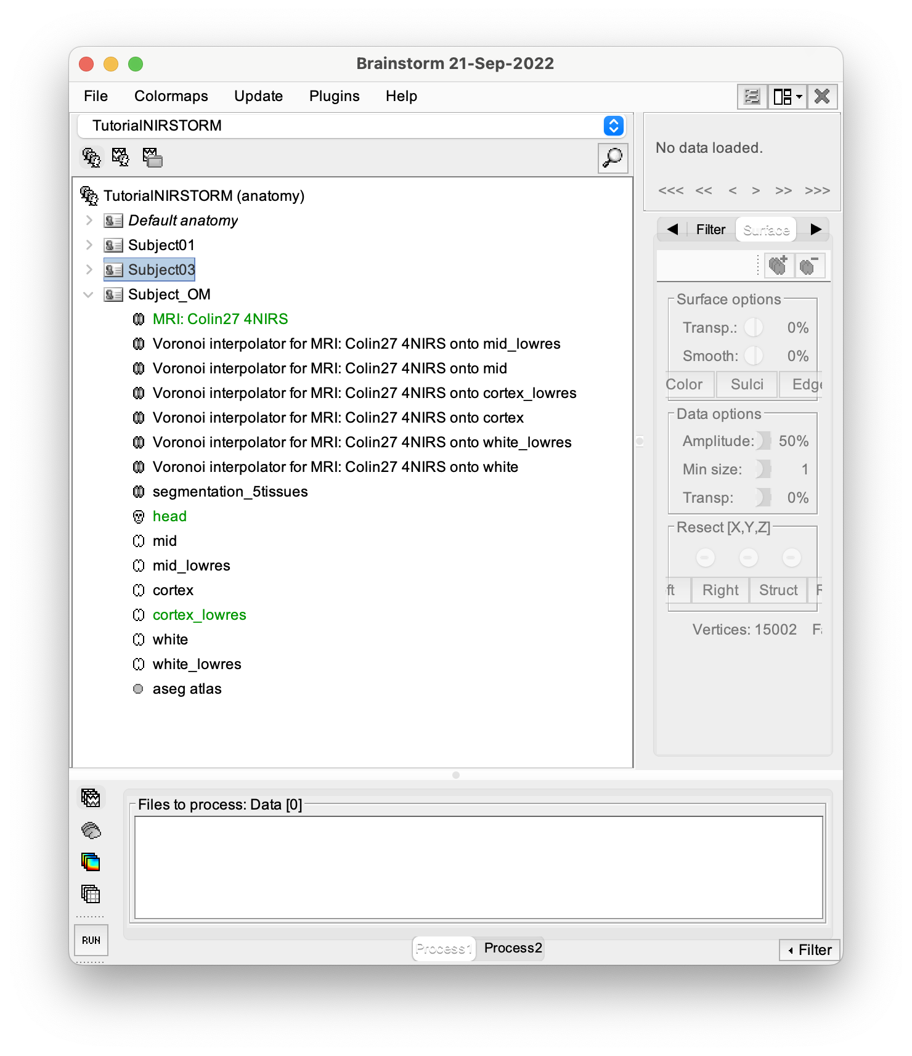The height and width of the screenshot is (1056, 912).
Task: Jump far forward with >>>
Action: point(817,190)
